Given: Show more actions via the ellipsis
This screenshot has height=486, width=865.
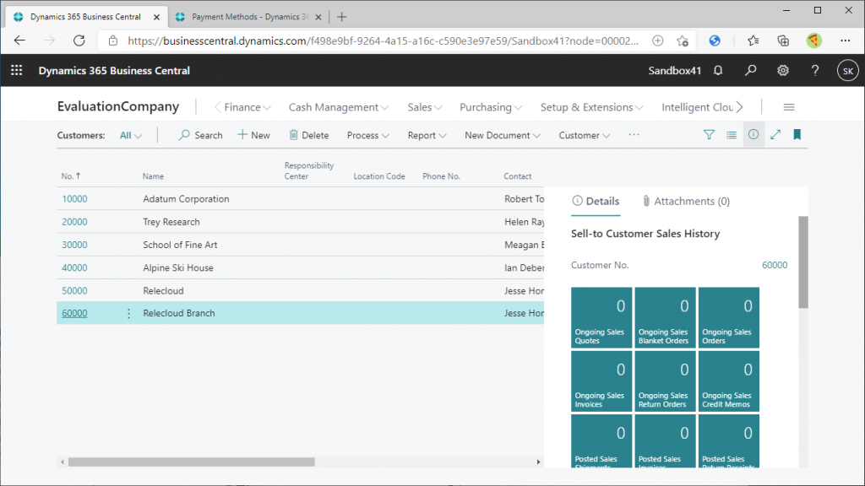Looking at the screenshot, I should pos(634,135).
